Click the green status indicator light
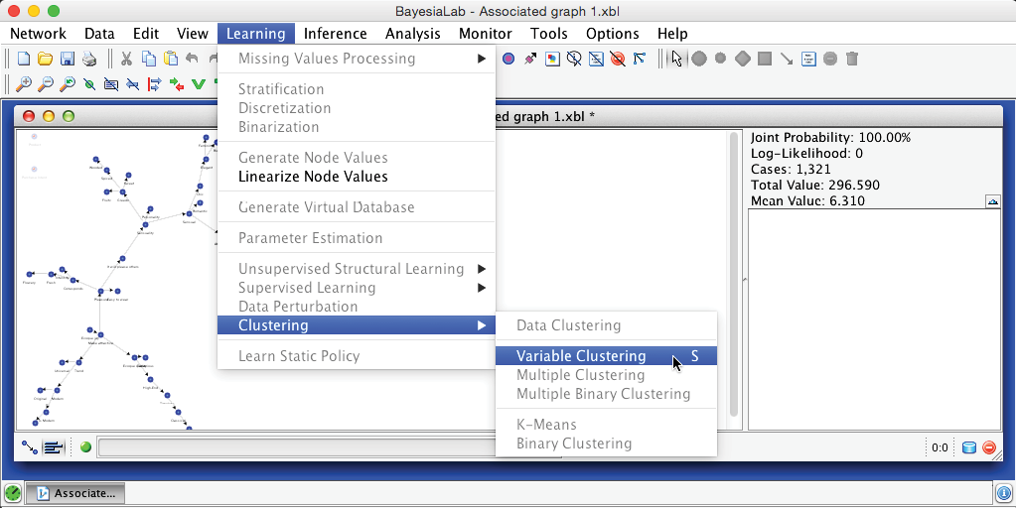Screen dimensions: 1016x508 click(85, 447)
